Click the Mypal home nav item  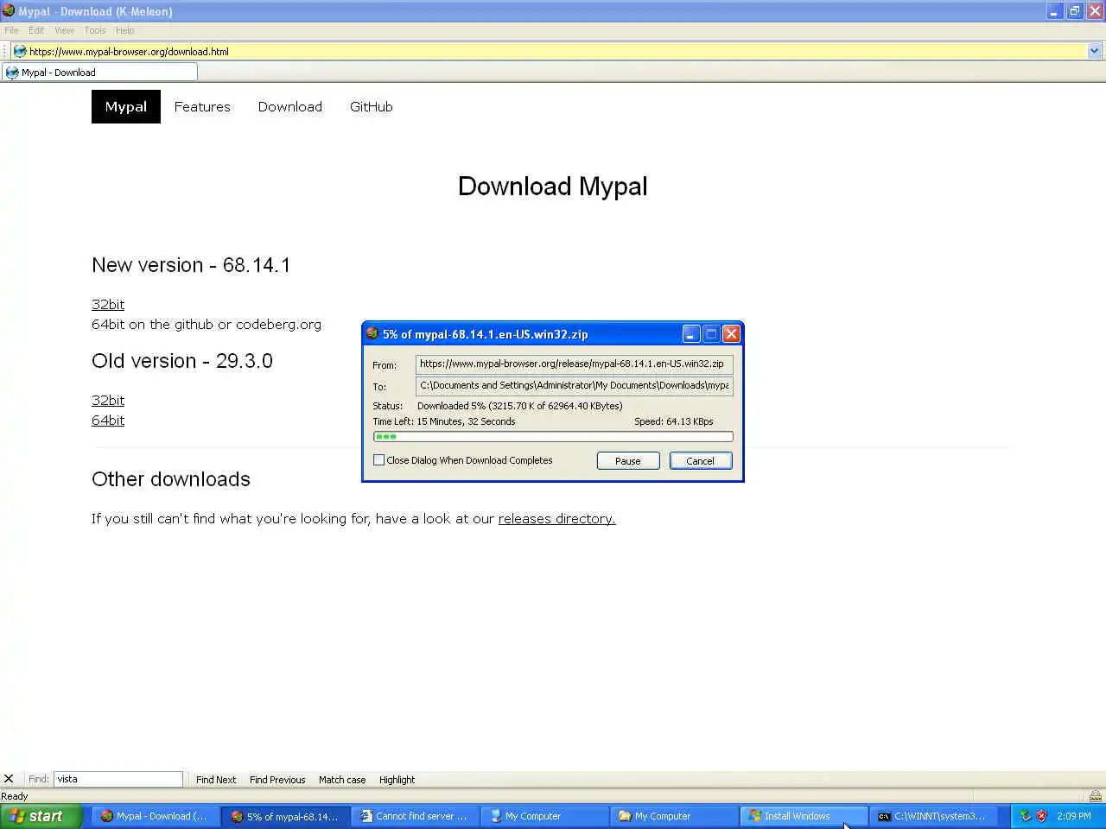point(126,106)
